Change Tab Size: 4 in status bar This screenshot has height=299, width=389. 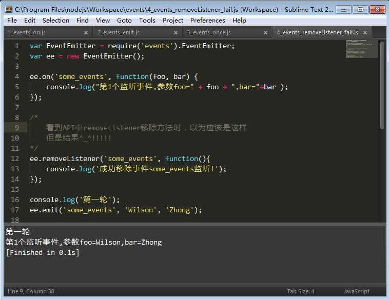300,291
